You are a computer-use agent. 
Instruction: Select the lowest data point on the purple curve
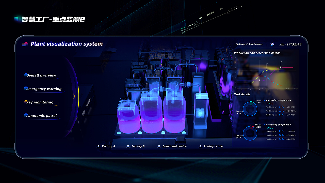pyautogui.click(x=259, y=80)
